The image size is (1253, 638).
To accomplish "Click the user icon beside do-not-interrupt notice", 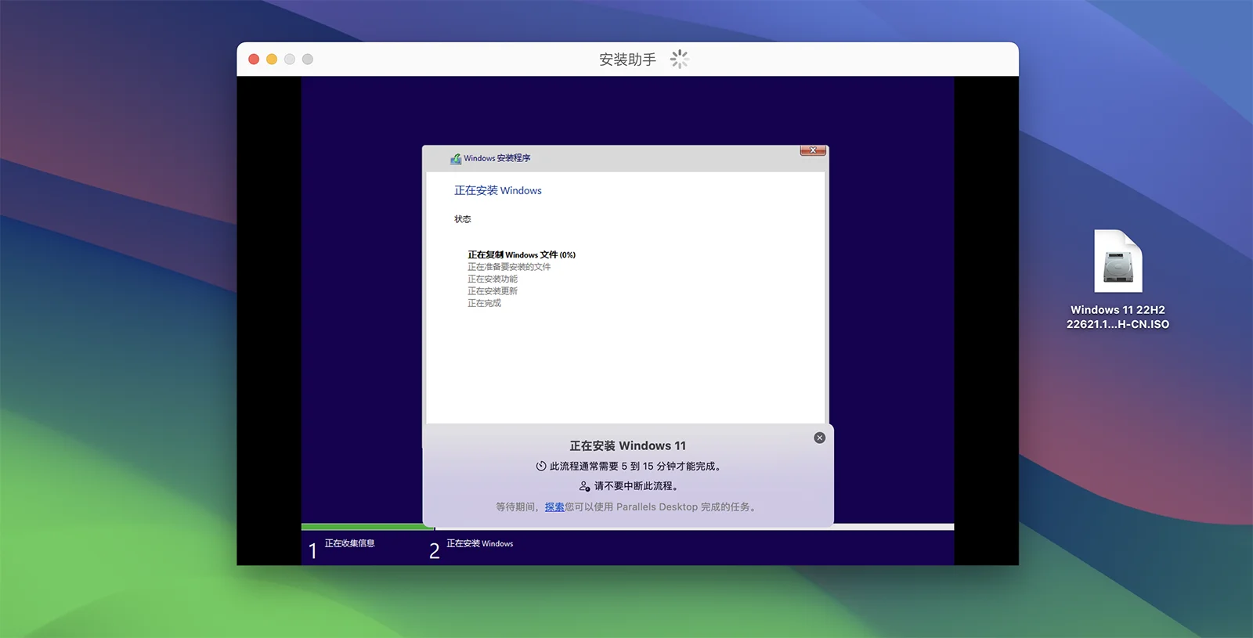I will [x=584, y=486].
